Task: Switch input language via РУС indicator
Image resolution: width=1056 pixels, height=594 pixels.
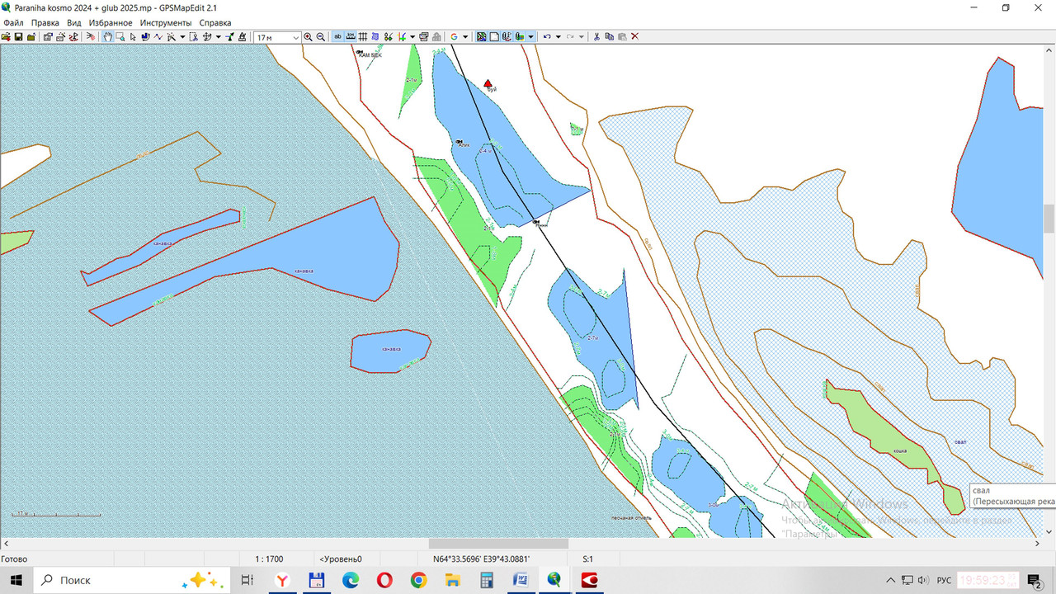Action: coord(945,580)
